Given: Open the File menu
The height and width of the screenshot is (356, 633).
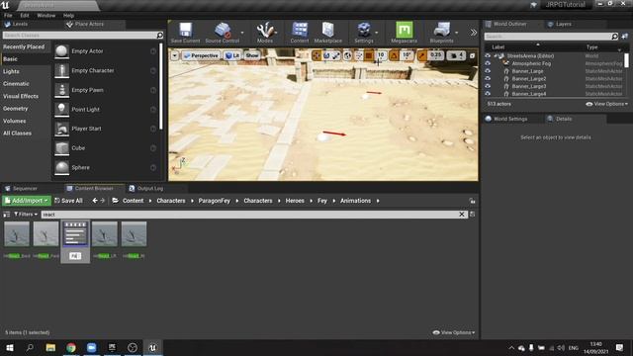Looking at the screenshot, I should click(x=8, y=16).
